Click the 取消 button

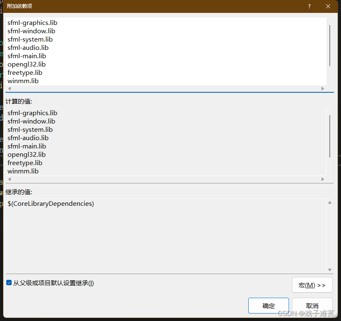click(x=312, y=305)
